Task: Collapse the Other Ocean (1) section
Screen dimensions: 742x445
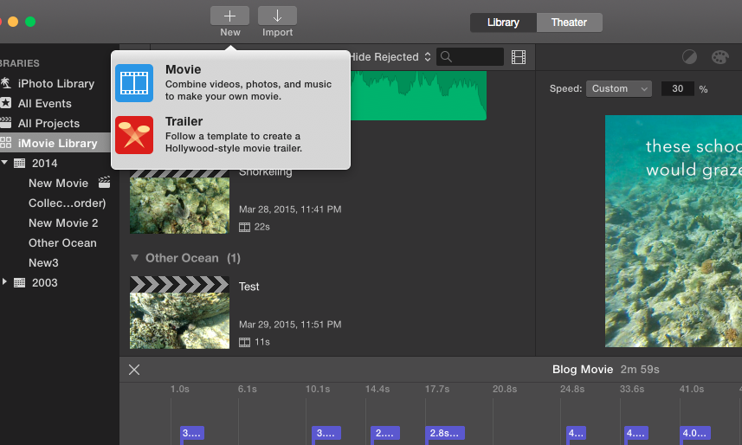Action: click(134, 258)
